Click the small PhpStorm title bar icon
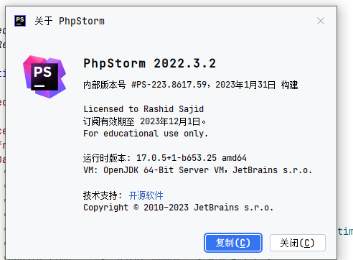This screenshot has height=260, width=353. [20, 21]
